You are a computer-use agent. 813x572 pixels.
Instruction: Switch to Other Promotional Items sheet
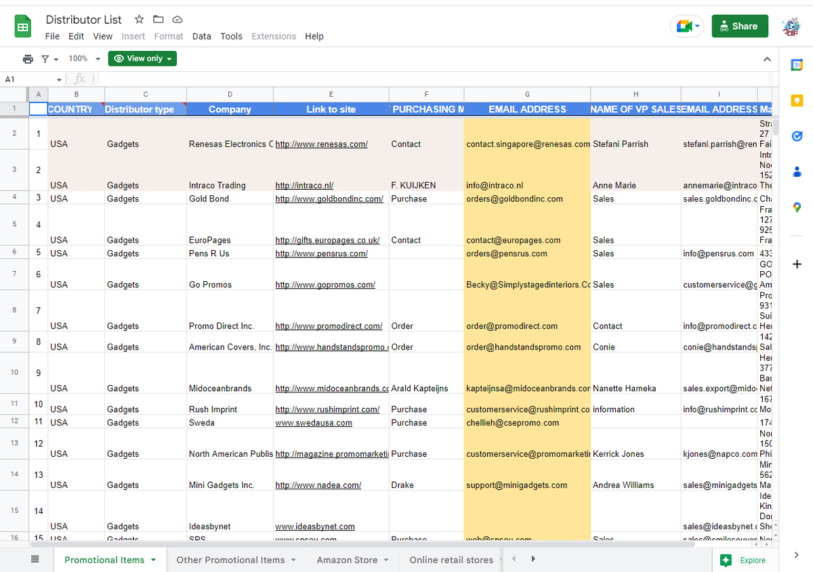[231, 560]
